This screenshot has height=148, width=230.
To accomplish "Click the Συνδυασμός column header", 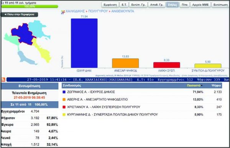I will 72,86.
